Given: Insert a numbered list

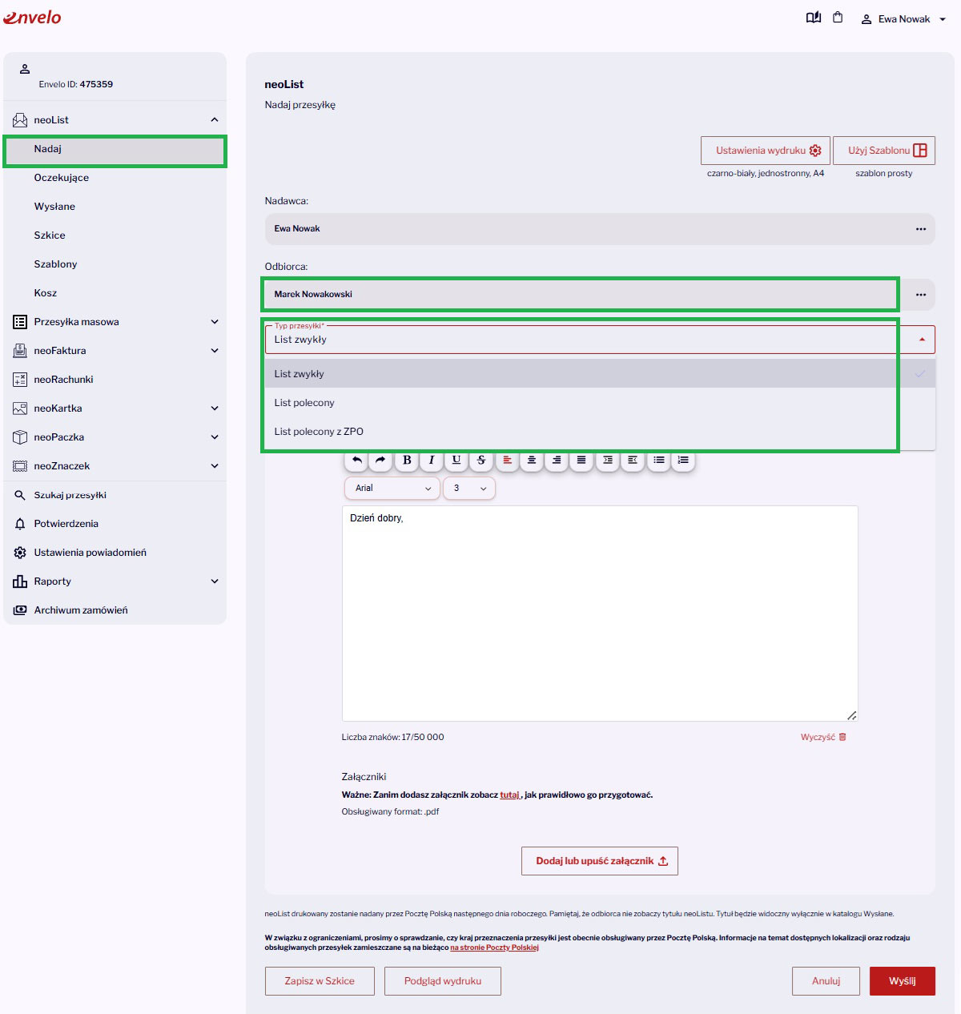Looking at the screenshot, I should tap(683, 460).
